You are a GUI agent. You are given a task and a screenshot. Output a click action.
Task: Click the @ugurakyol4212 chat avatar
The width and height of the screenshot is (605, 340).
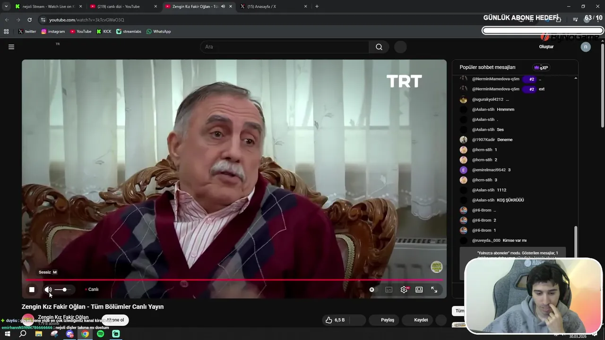pos(463,100)
